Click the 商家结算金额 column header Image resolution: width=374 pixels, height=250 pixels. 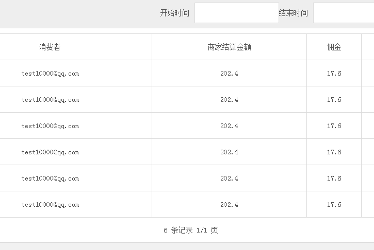[x=229, y=47]
